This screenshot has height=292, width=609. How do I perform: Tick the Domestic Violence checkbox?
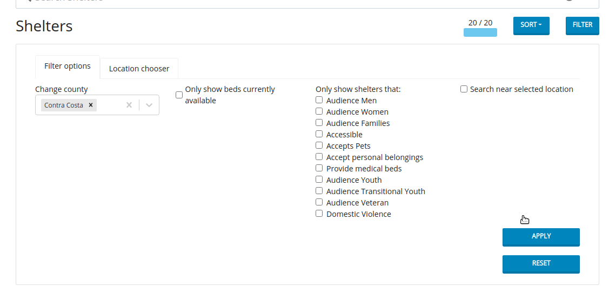[319, 214]
